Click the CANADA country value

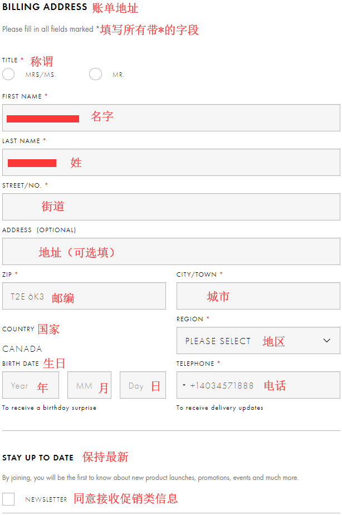pos(22,349)
